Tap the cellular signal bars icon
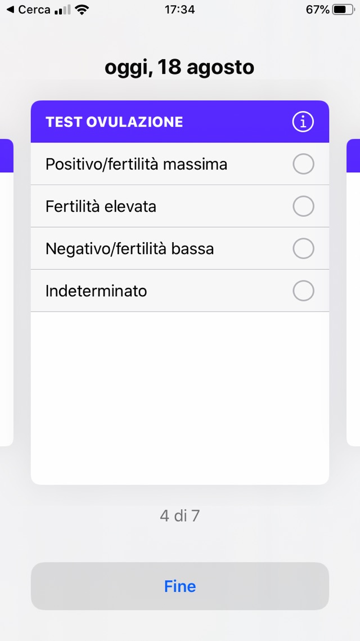 click(63, 10)
